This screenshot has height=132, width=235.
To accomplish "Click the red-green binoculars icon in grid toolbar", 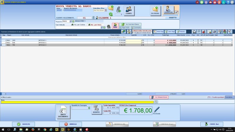I will coord(225,32).
